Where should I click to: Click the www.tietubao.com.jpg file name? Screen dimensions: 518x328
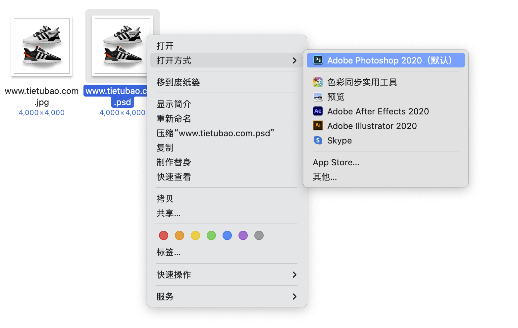(42, 96)
